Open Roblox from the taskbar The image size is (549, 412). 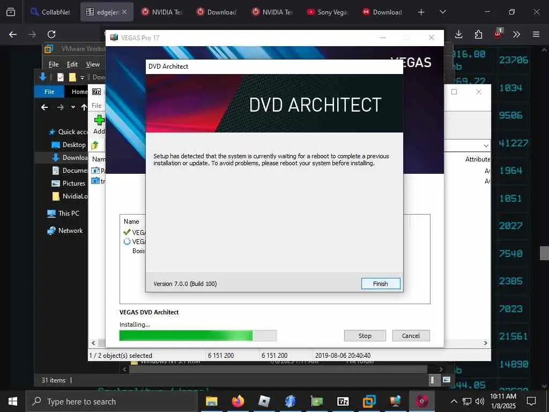point(264,401)
